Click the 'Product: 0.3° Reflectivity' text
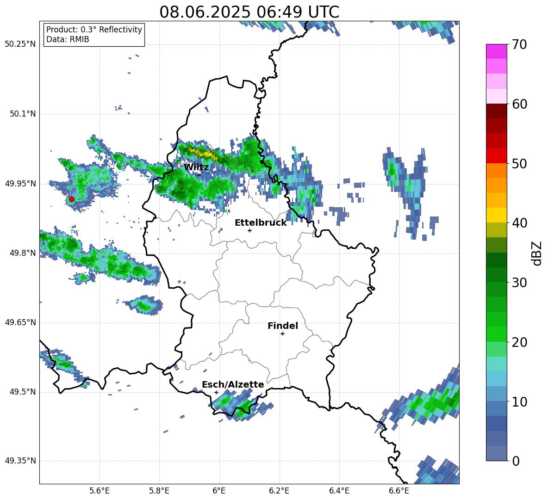This screenshot has height=500, width=548. click(x=94, y=30)
